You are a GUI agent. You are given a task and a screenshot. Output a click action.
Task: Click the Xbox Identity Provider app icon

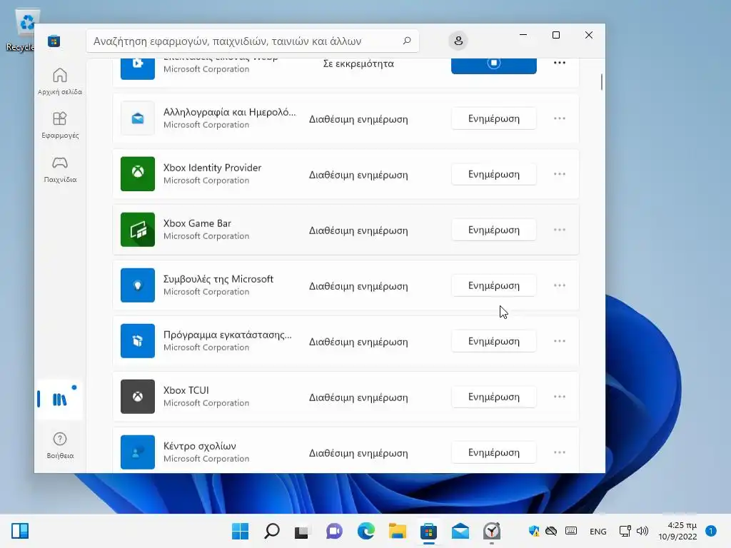138,174
